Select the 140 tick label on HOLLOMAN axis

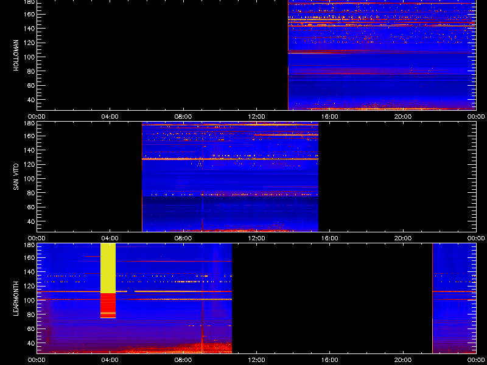(x=29, y=29)
